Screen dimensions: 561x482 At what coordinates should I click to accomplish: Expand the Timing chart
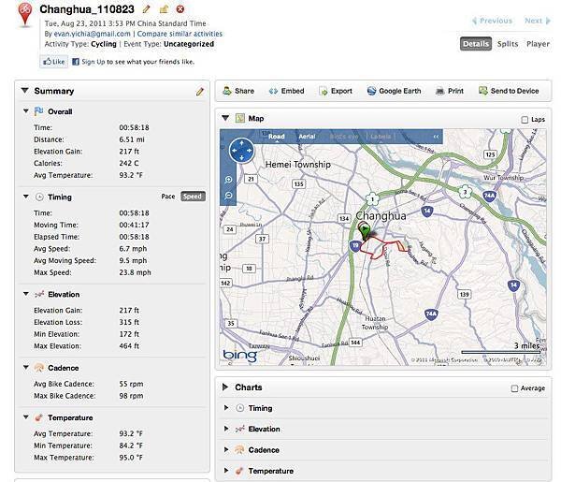(x=226, y=407)
